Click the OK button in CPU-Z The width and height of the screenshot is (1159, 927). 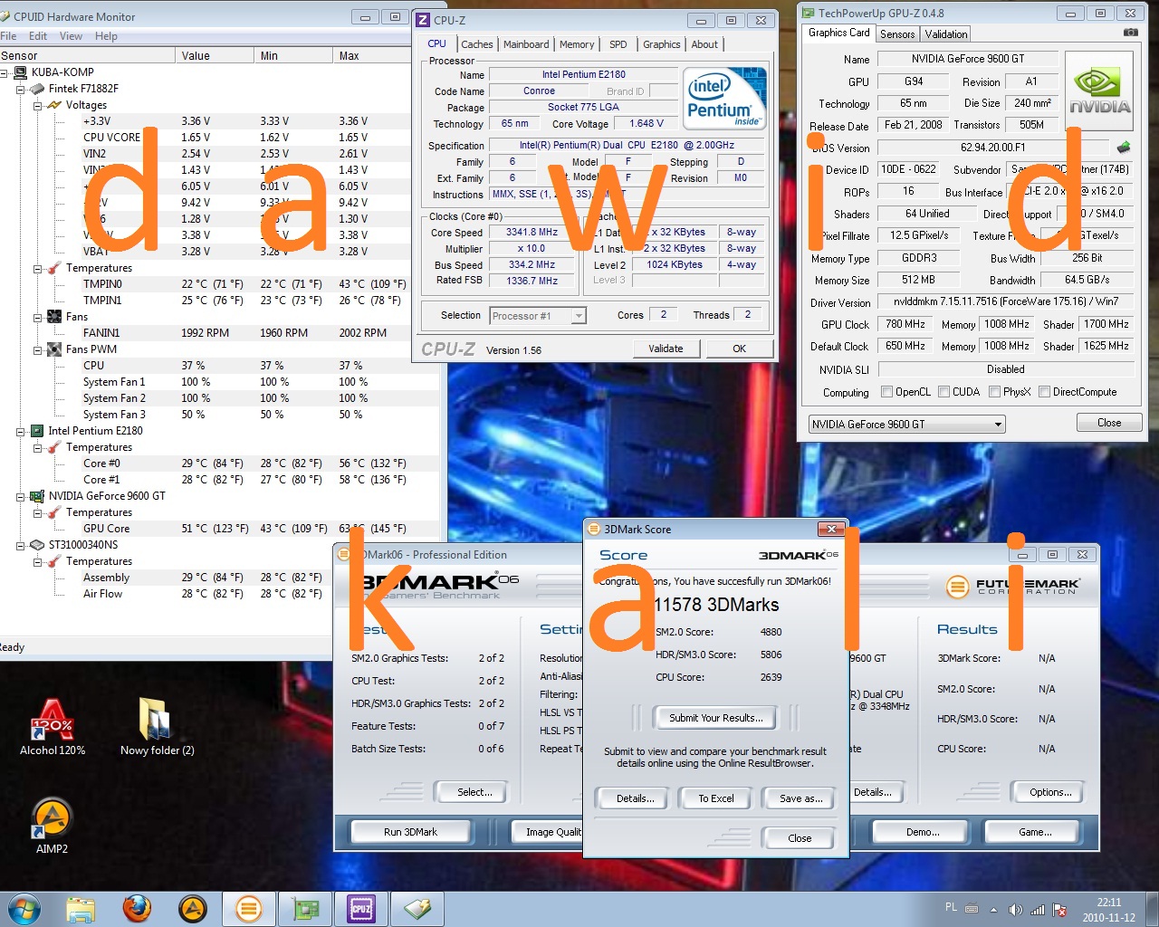coord(740,349)
